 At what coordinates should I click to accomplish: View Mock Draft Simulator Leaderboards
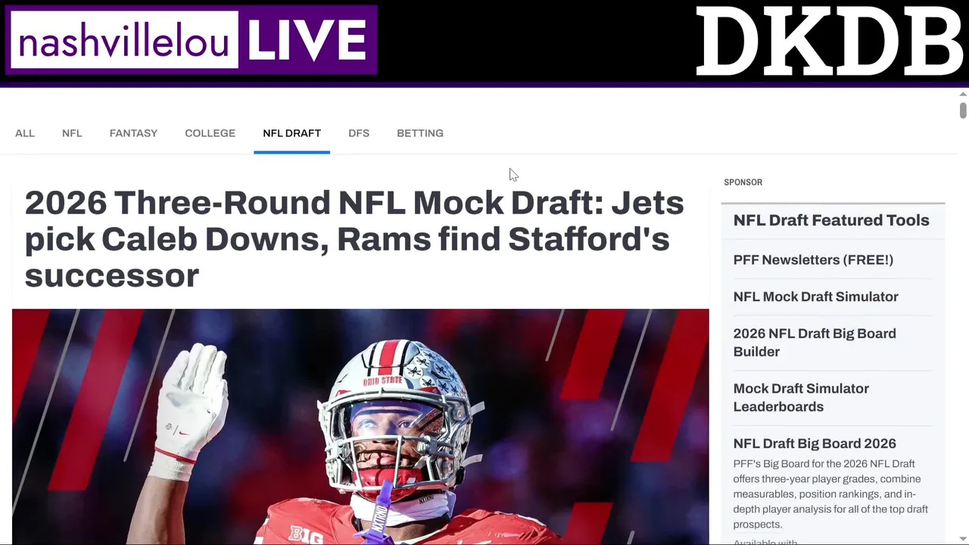click(x=801, y=397)
